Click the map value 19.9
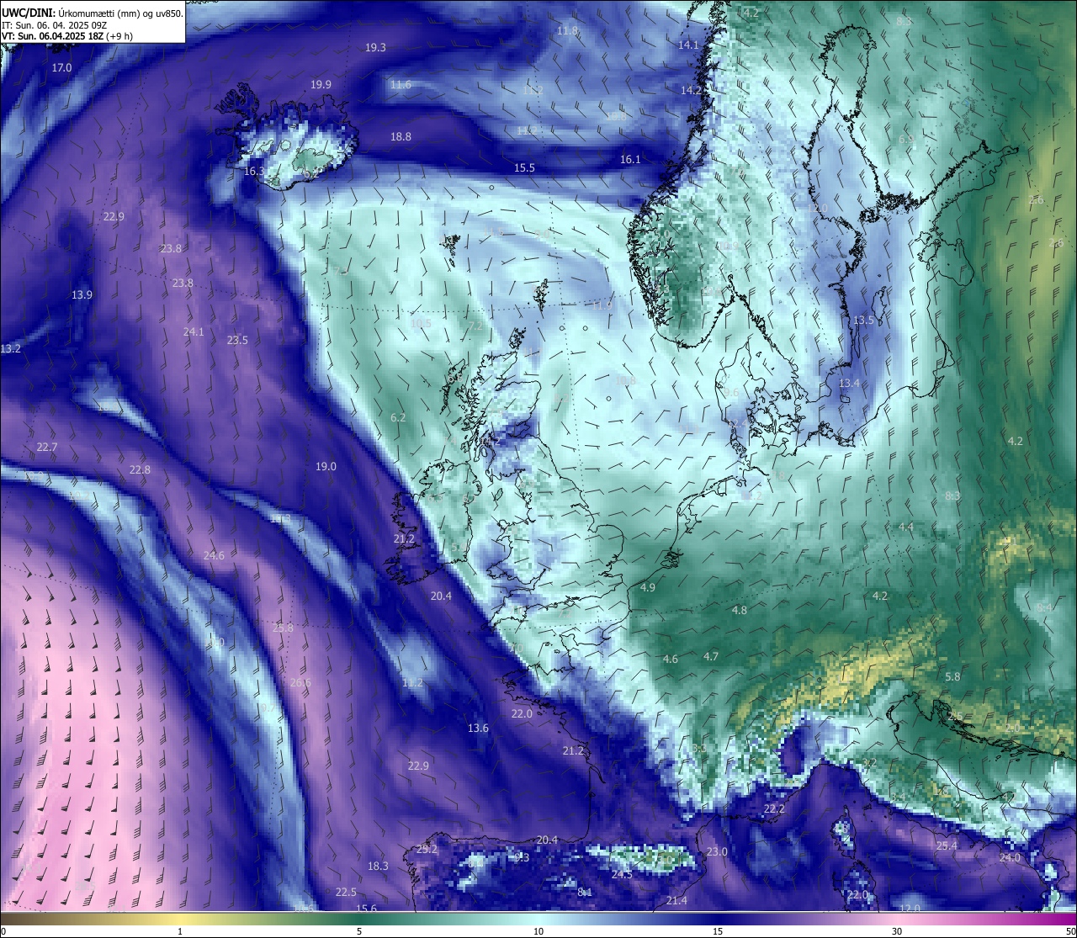This screenshot has height=938, width=1077. tap(321, 85)
